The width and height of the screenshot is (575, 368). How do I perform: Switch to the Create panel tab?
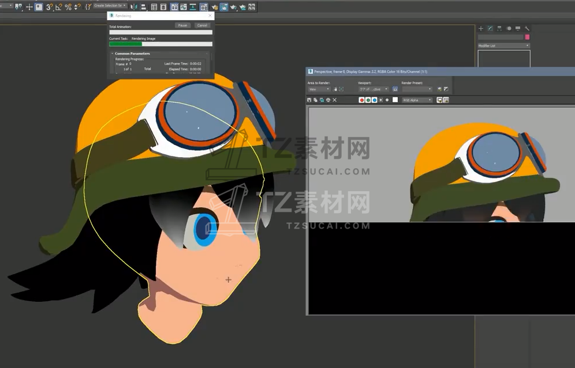(481, 28)
